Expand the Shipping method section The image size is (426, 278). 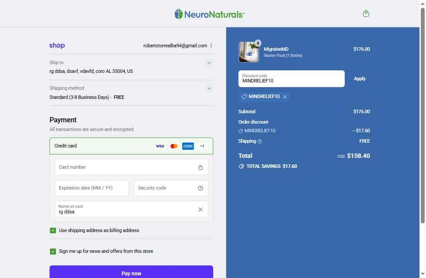pos(209,88)
